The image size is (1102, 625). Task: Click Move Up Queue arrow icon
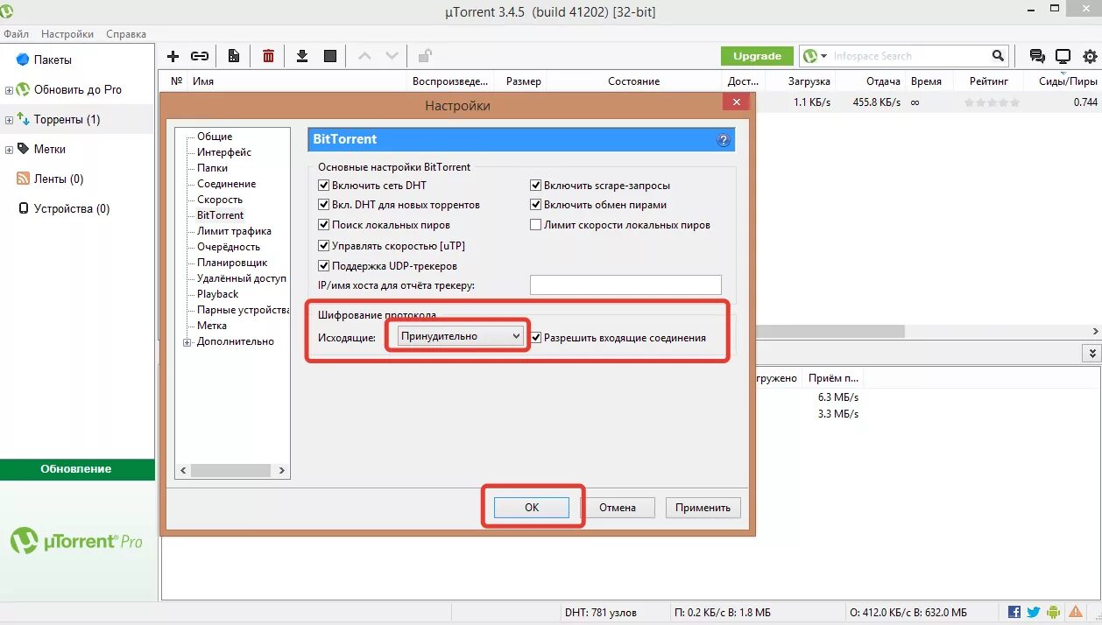tap(364, 56)
